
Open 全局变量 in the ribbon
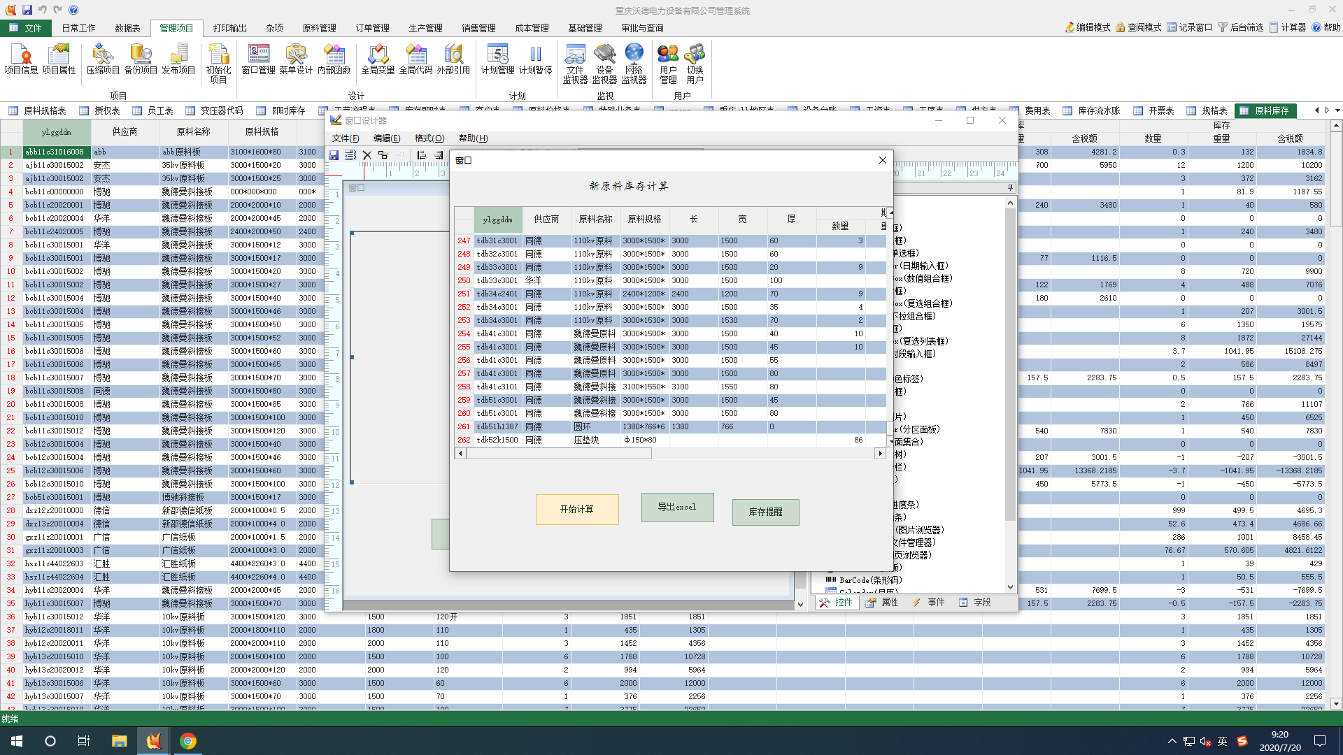[378, 59]
